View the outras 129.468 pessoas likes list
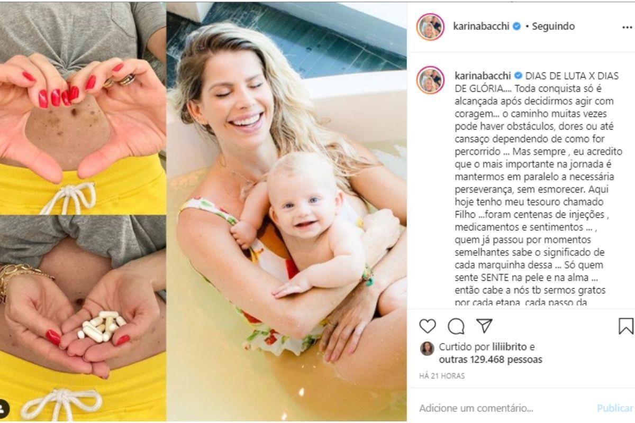 click(491, 360)
